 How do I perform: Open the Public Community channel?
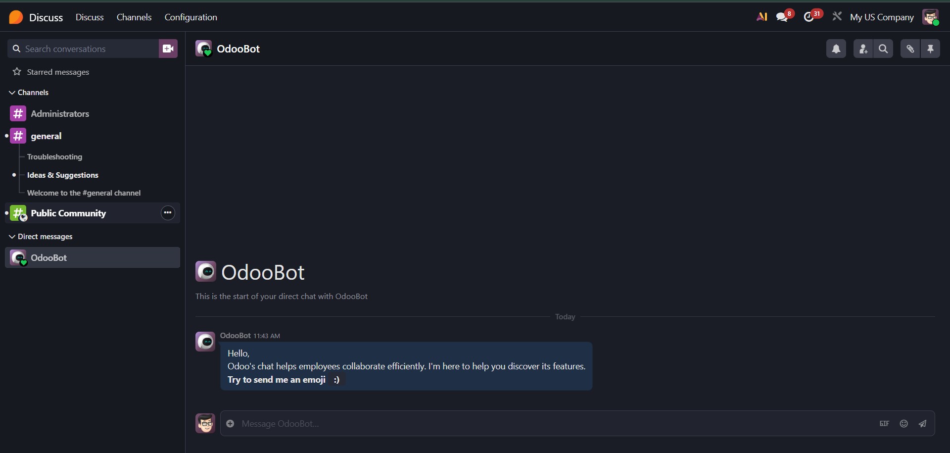[x=93, y=213]
